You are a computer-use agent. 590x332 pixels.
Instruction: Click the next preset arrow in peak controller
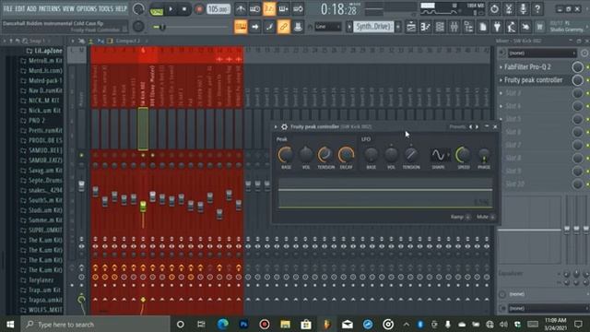477,127
